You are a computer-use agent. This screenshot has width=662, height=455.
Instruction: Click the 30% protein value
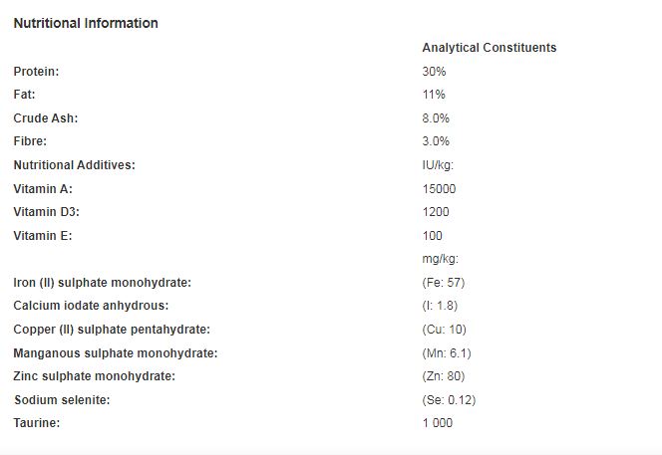pos(434,72)
